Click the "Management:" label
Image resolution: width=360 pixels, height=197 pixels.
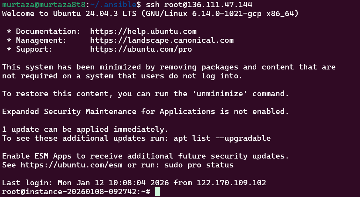coord(39,40)
